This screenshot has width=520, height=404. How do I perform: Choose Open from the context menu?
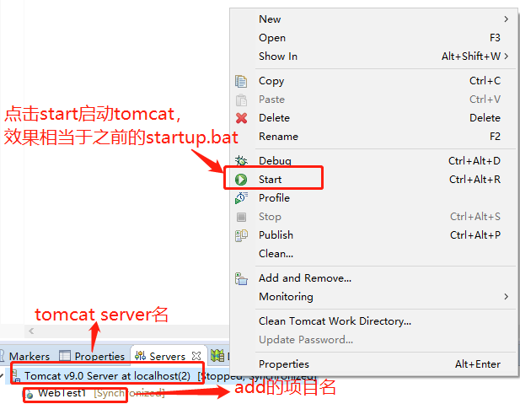(374, 38)
